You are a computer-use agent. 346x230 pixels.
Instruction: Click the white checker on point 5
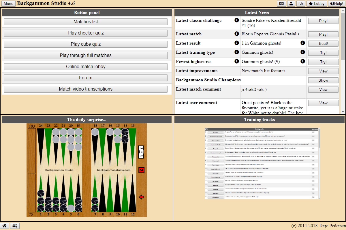[71, 208]
